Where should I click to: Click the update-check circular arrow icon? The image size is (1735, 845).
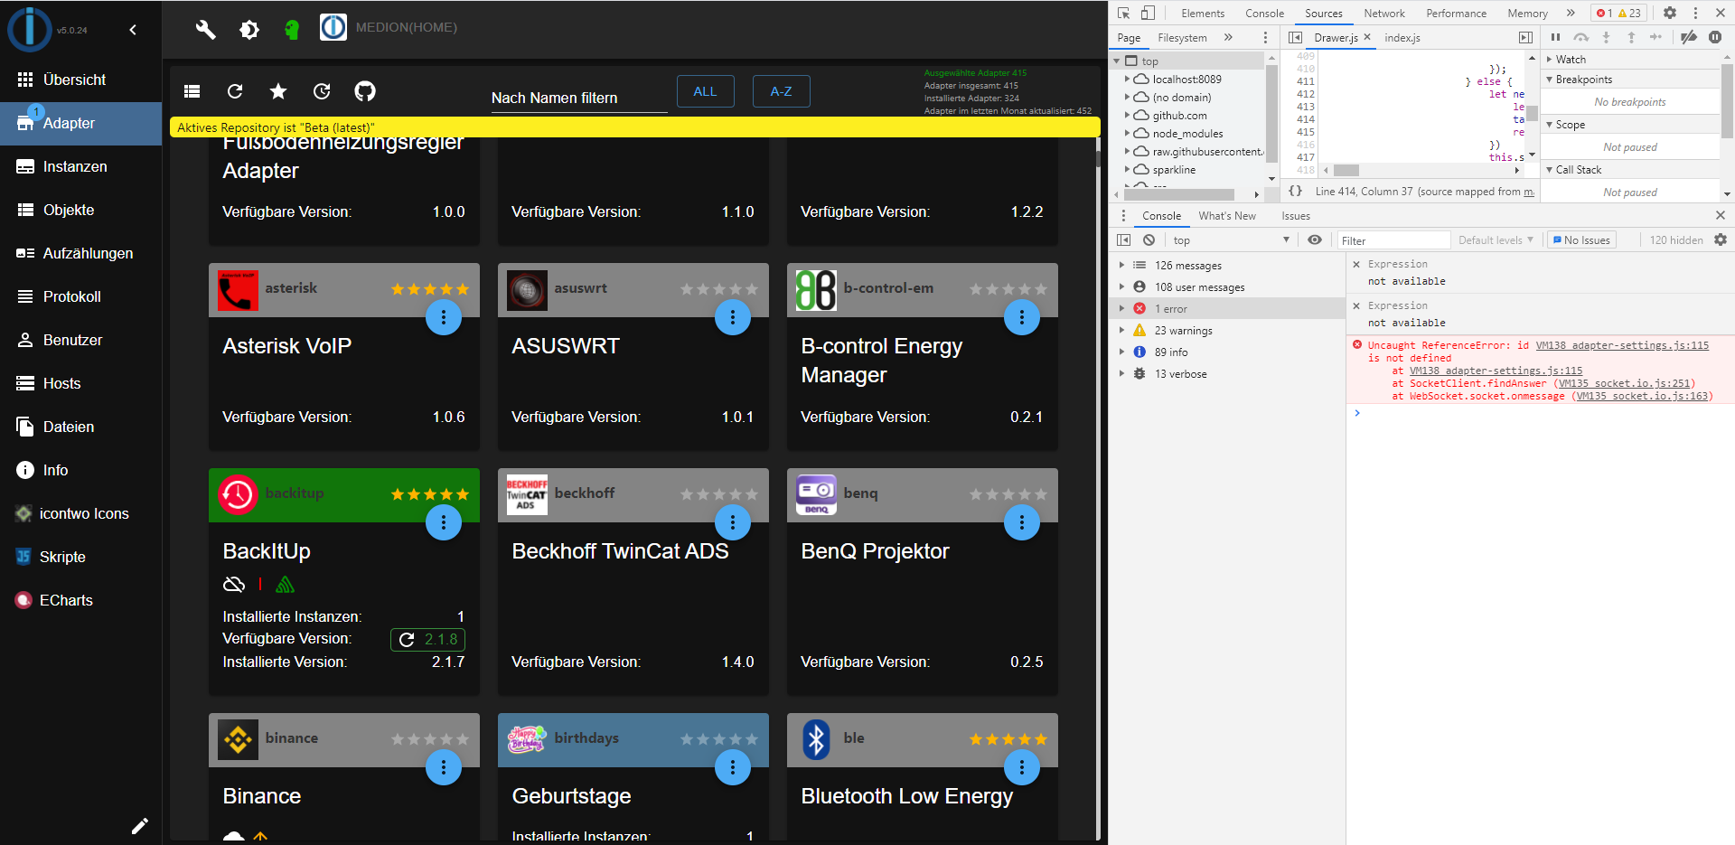coord(322,91)
